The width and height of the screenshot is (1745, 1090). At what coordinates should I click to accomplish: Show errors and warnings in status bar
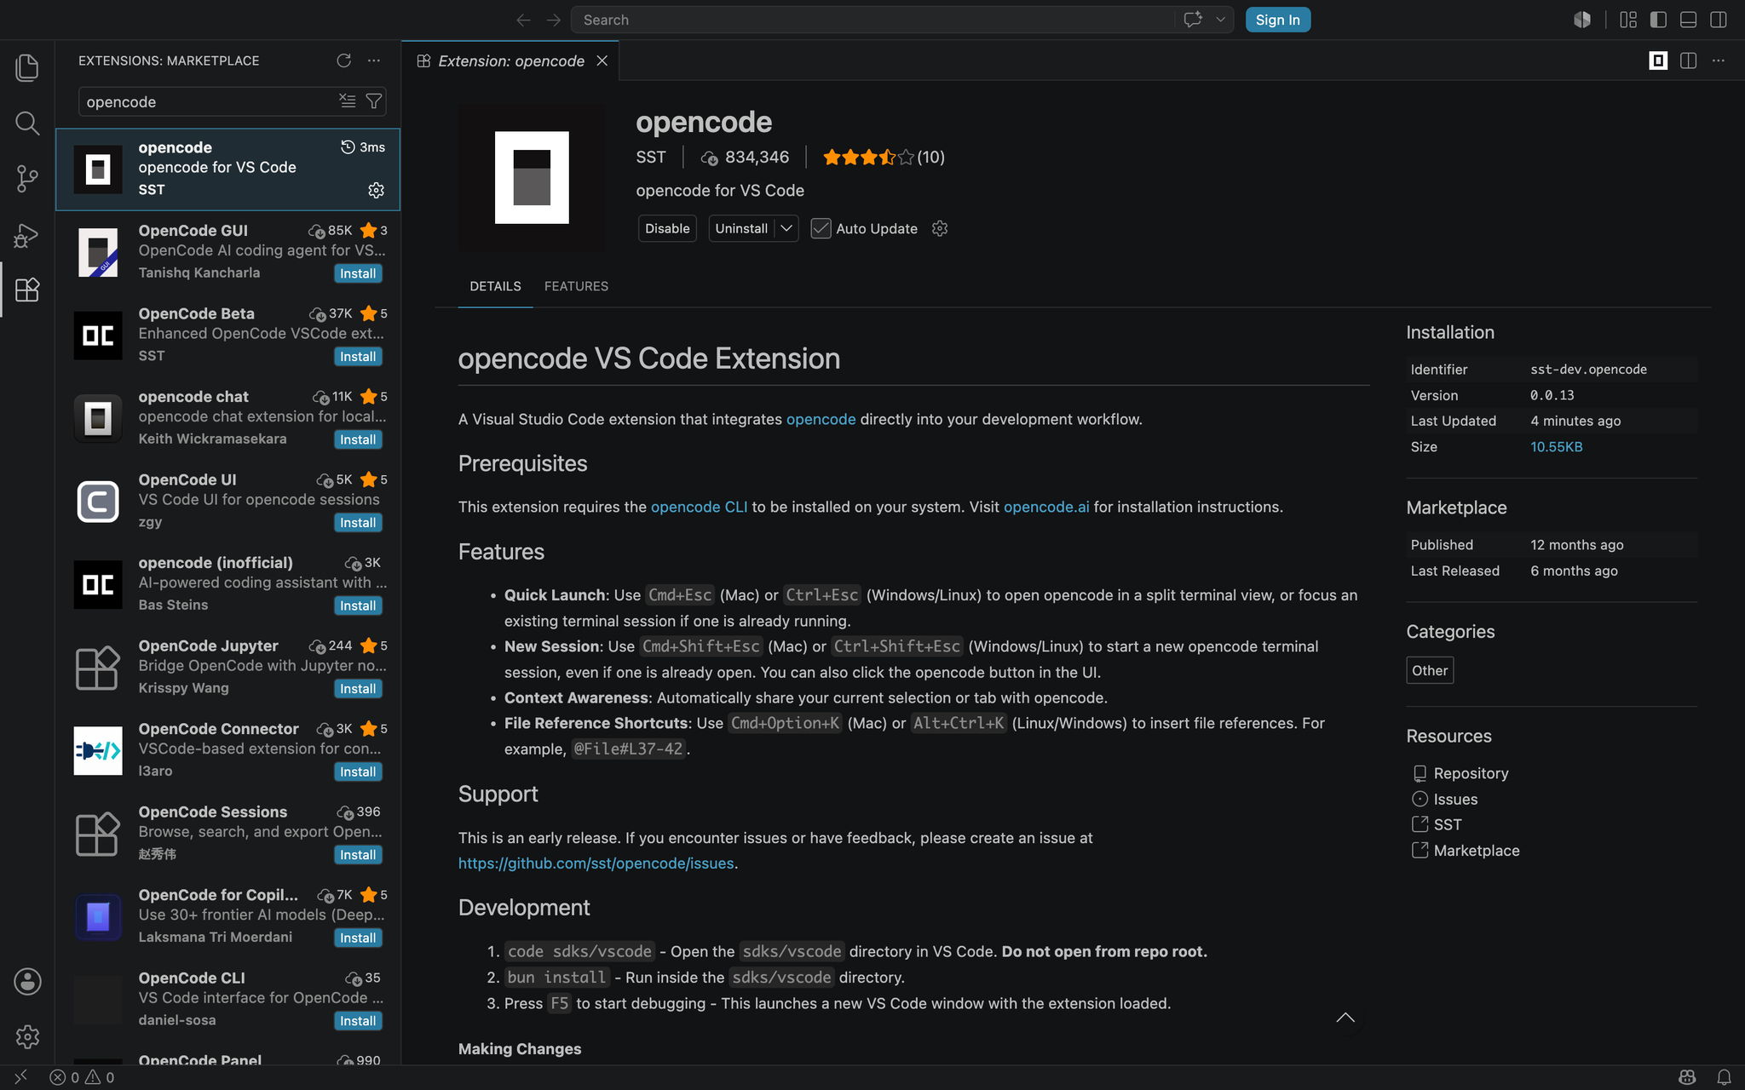82,1077
